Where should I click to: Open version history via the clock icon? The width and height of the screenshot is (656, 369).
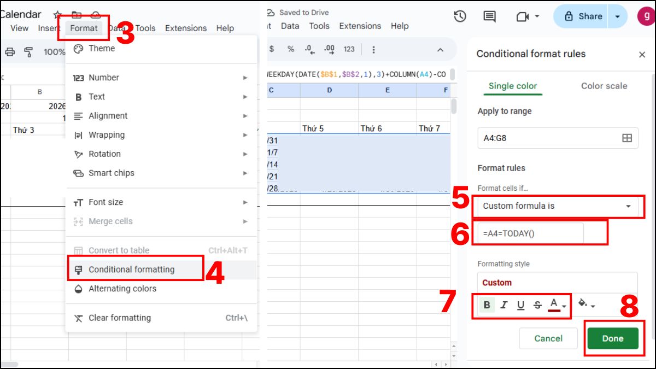point(460,17)
